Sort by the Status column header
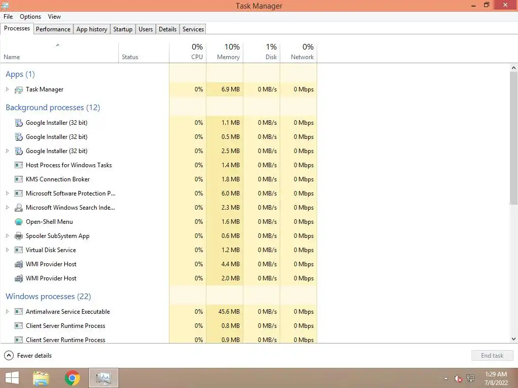Image resolution: width=518 pixels, height=388 pixels. coord(144,53)
